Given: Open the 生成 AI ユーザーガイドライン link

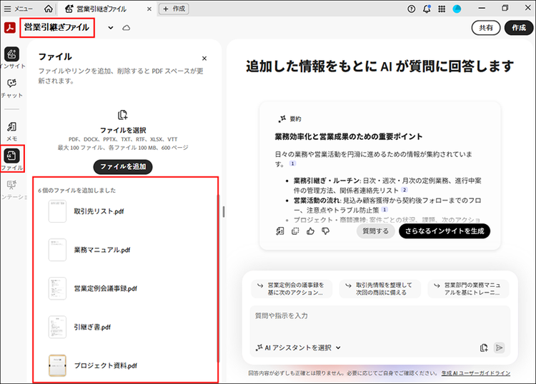Looking at the screenshot, I should coord(475,373).
